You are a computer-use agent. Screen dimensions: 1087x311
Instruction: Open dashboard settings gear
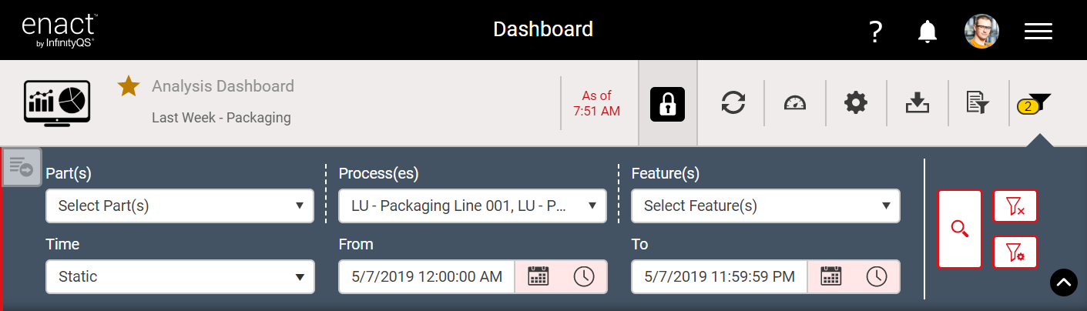tap(856, 103)
